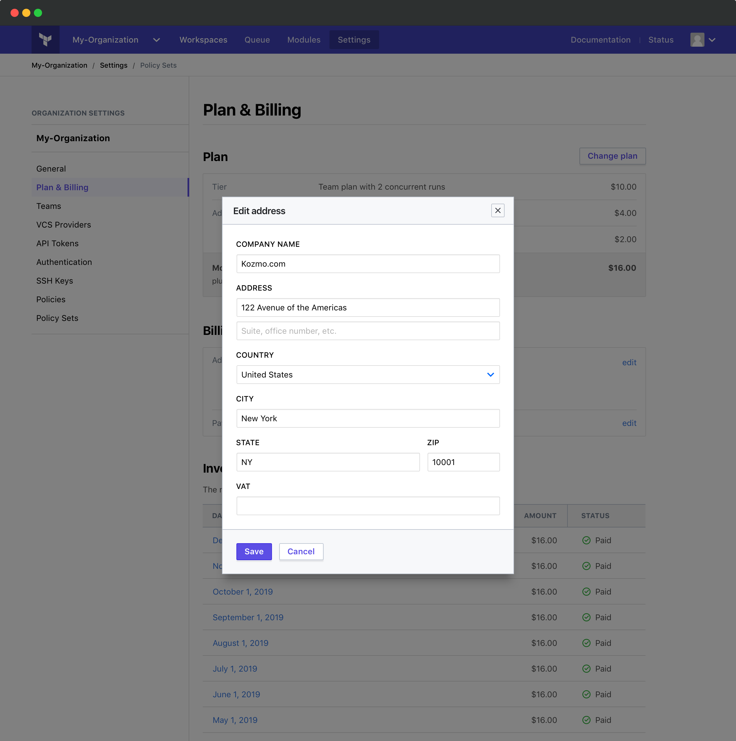Viewport: 736px width, 741px height.
Task: Expand the user menu chevron
Action: (712, 40)
